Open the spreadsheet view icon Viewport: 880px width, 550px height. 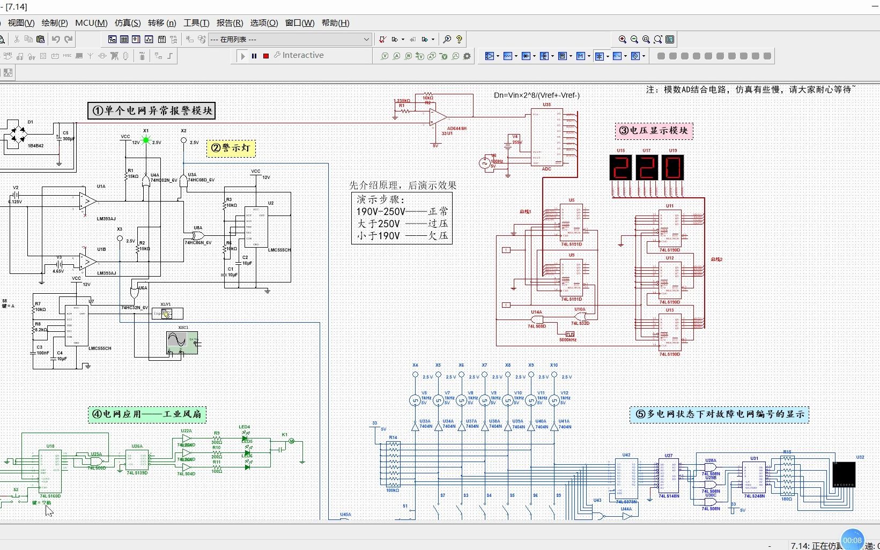click(x=124, y=39)
